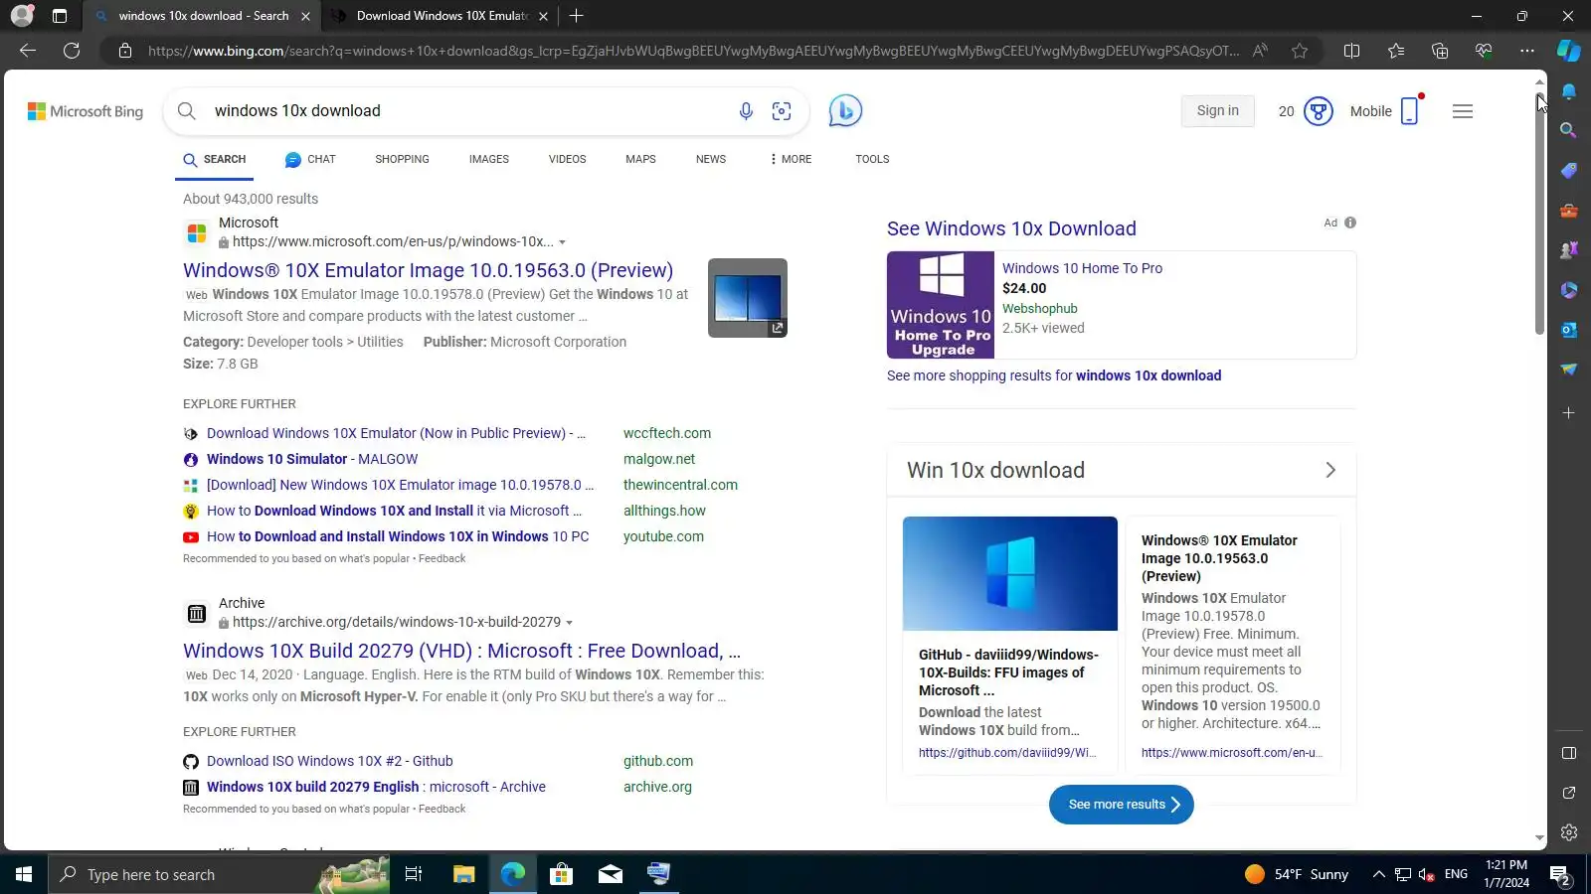Open See more shopping results link
This screenshot has height=894, width=1591.
coord(1054,375)
